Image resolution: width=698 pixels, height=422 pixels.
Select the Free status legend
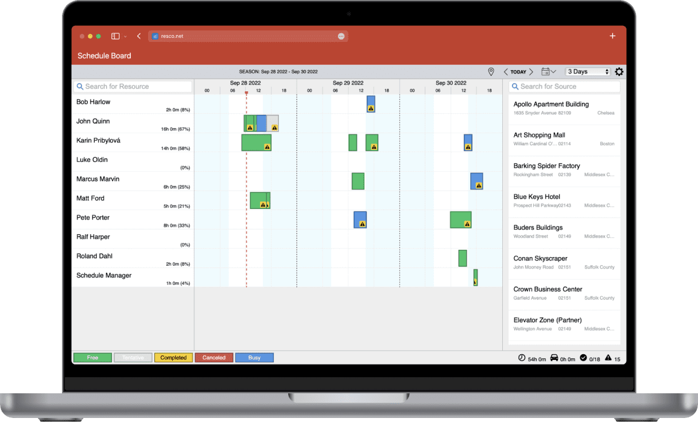[x=92, y=358]
